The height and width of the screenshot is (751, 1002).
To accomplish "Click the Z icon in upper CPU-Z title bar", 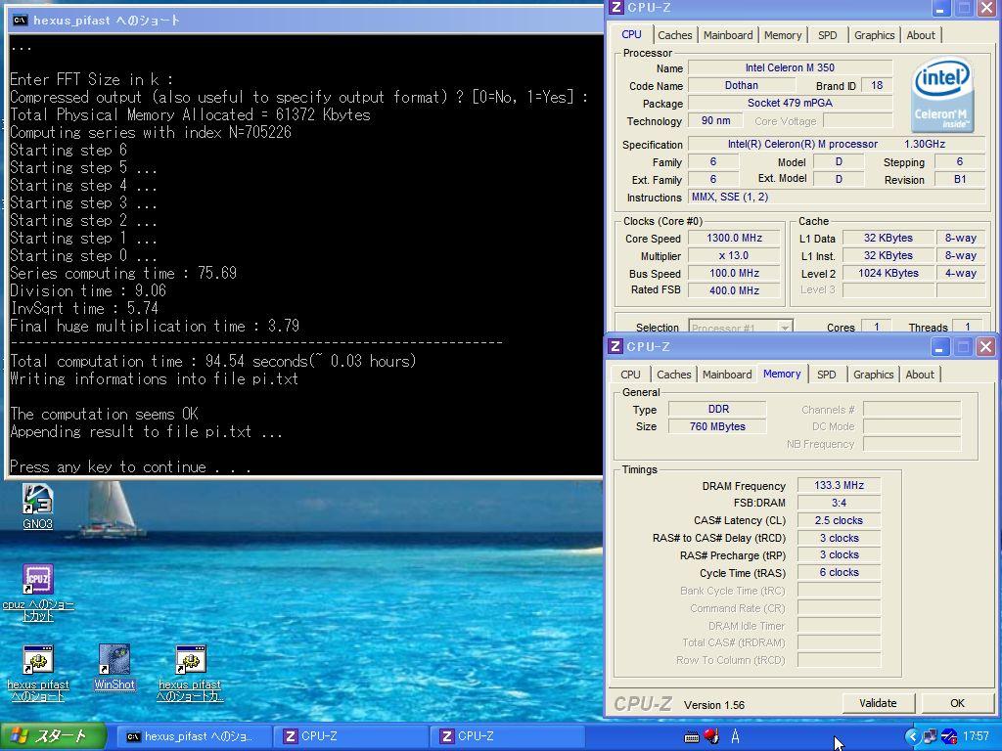I will pos(616,8).
